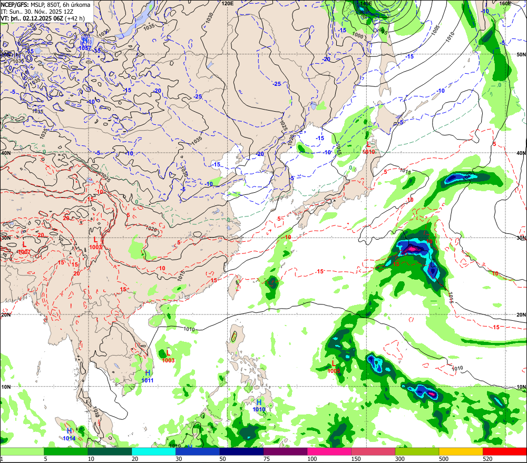Screen dimensions: 527x463
Task: Click the cyan 20 mm legend swatch
Action: [153, 451]
